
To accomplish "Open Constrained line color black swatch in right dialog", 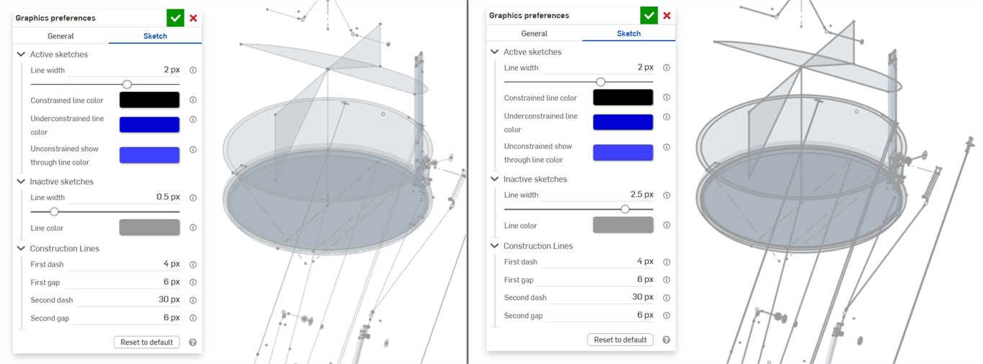I will (x=623, y=97).
